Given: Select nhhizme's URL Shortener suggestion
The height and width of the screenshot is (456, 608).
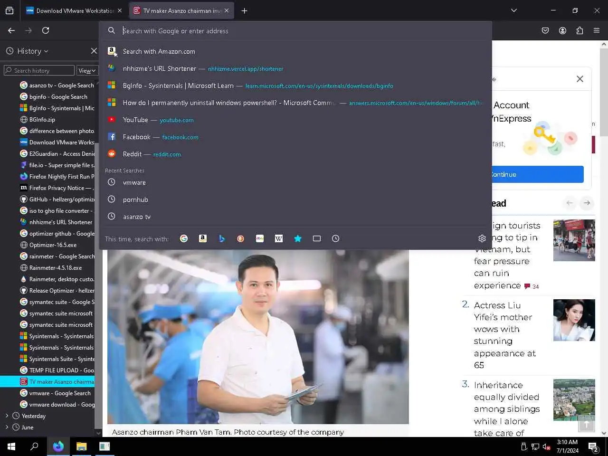Looking at the screenshot, I should [x=296, y=68].
